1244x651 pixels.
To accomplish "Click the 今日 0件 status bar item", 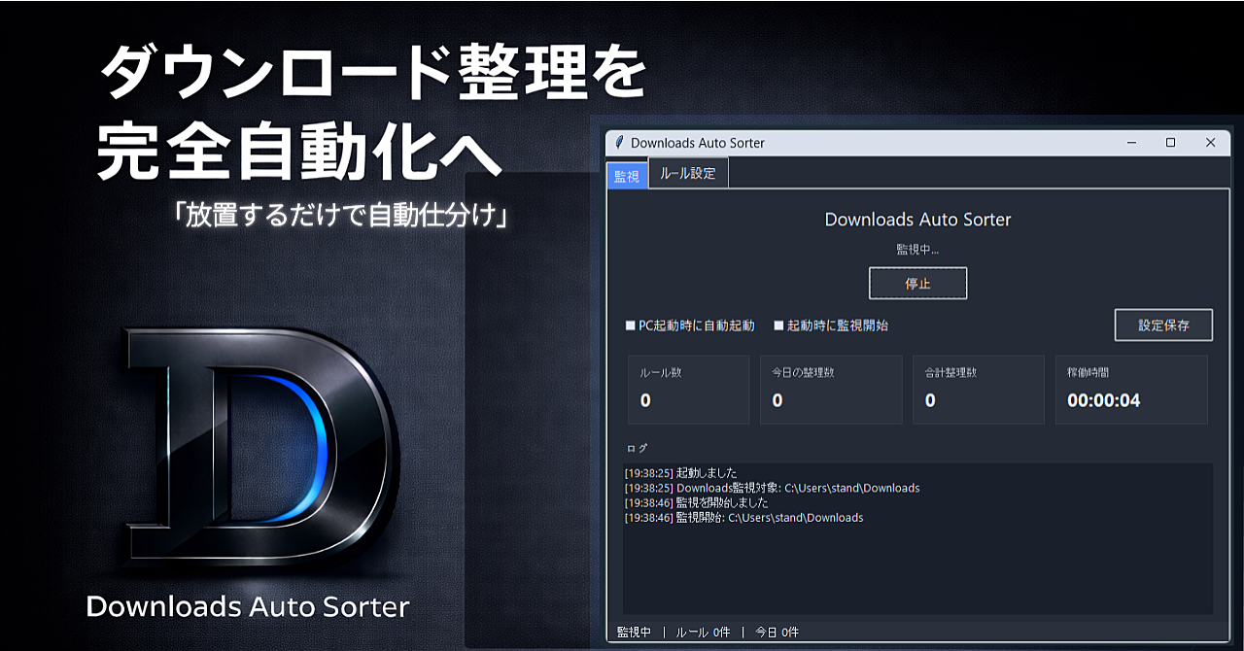I will 777,633.
